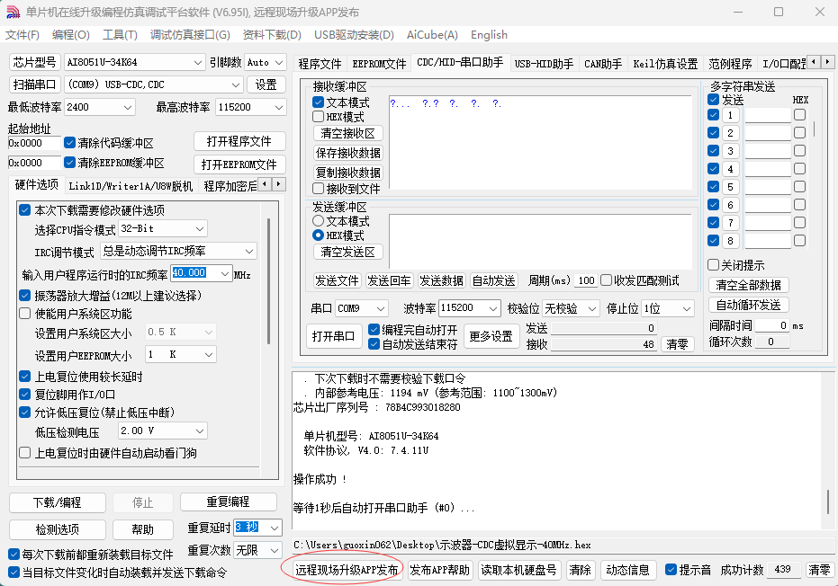Screen dimensions: 838x586
Task: Click the 打开程序文件 button
Action: pos(239,141)
